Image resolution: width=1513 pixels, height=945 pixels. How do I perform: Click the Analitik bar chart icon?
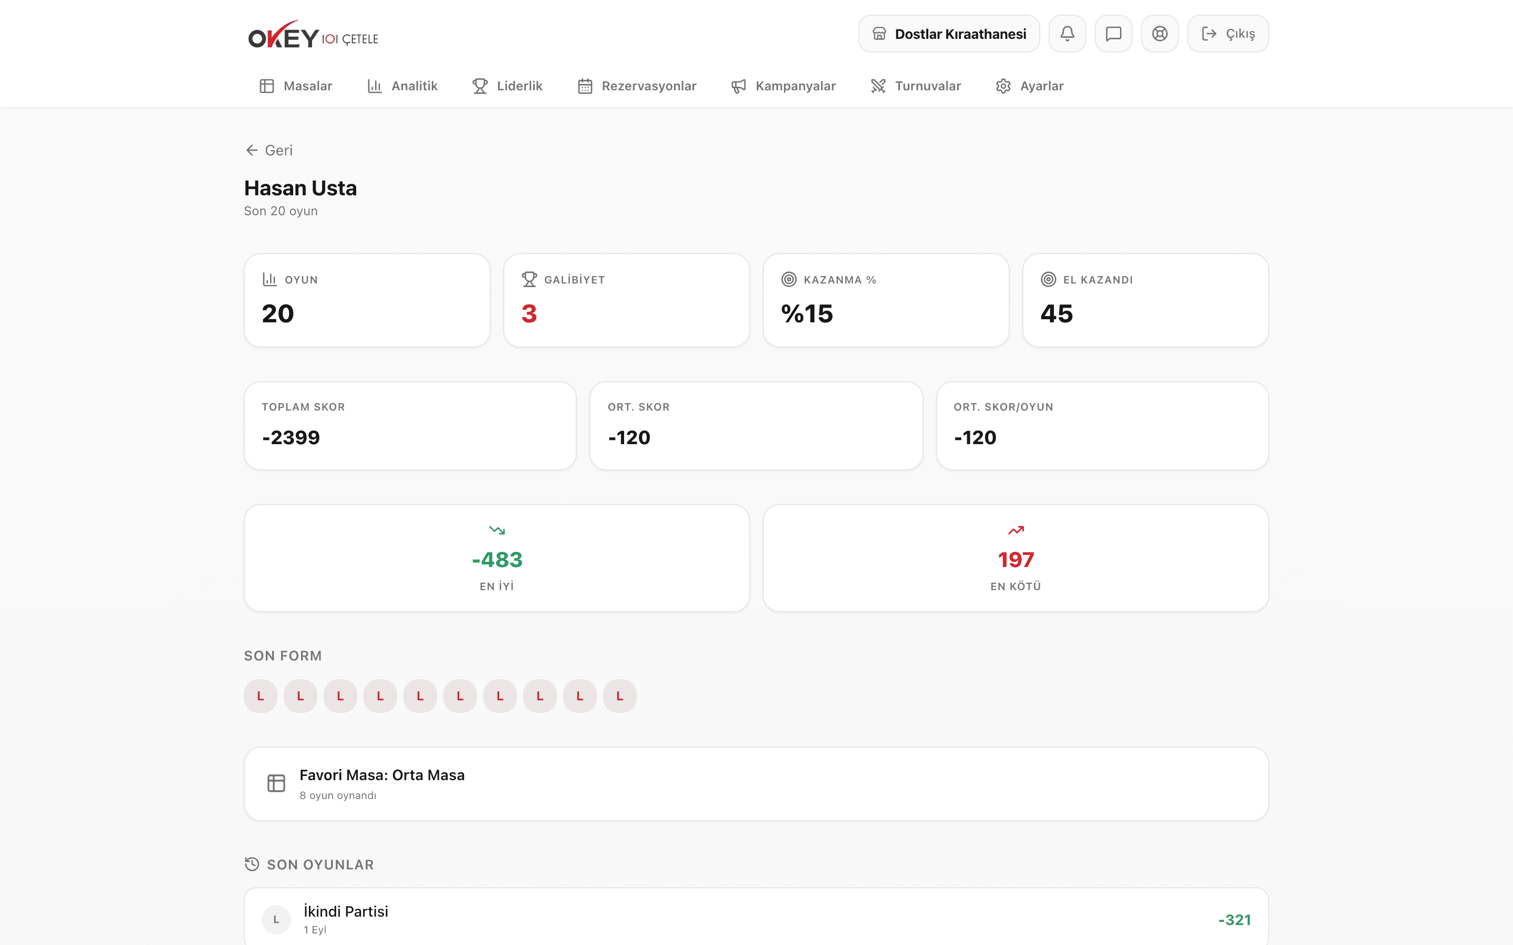click(x=375, y=86)
